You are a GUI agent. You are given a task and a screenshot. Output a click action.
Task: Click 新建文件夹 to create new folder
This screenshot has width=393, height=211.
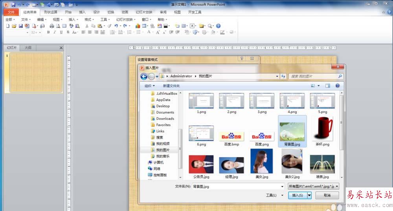(171, 86)
